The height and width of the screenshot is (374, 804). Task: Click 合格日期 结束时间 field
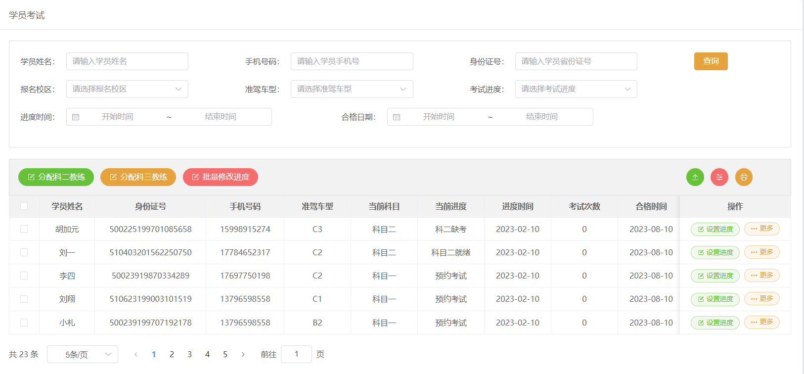(542, 117)
